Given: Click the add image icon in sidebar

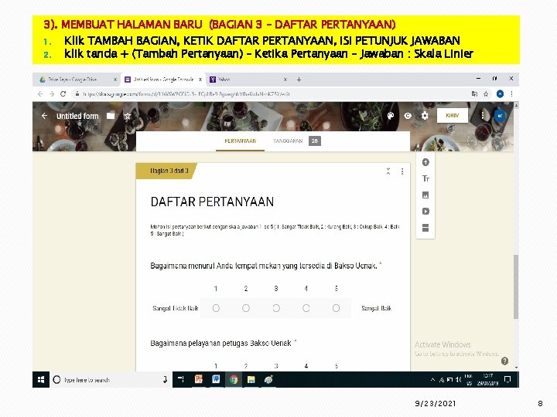Looking at the screenshot, I should pyautogui.click(x=425, y=195).
